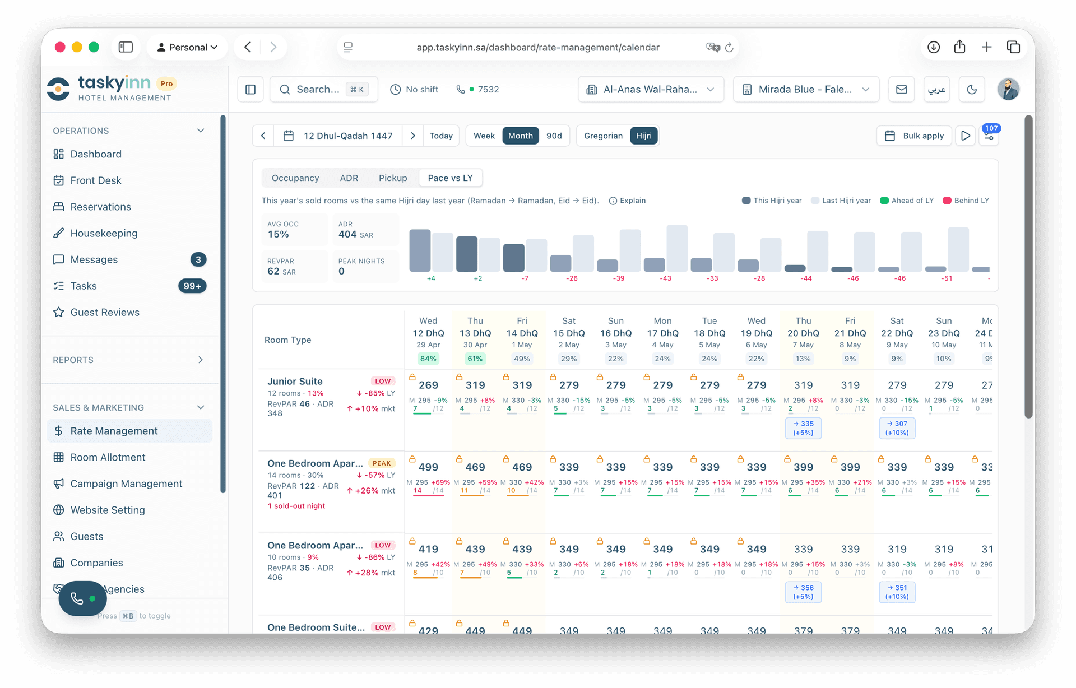
Task: Select the Front Desk icon
Action: (59, 180)
